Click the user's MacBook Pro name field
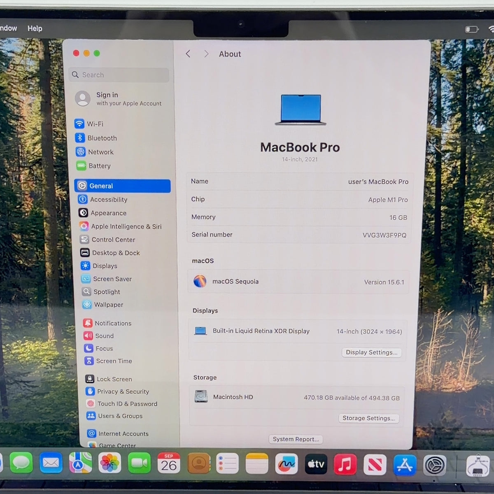 [x=378, y=182]
